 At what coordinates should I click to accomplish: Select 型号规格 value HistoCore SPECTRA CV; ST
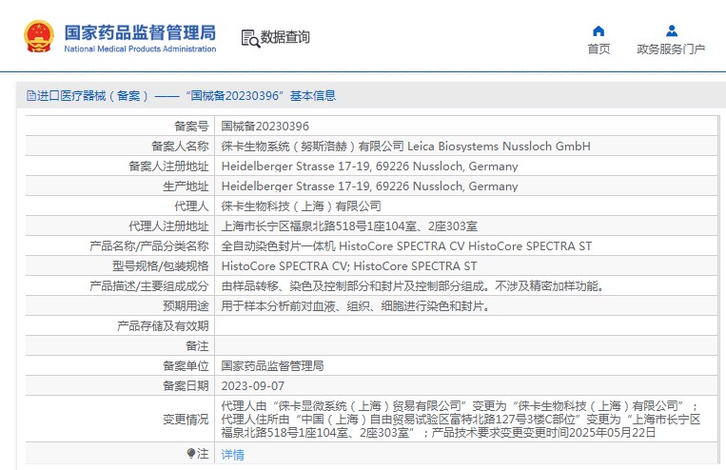(349, 265)
